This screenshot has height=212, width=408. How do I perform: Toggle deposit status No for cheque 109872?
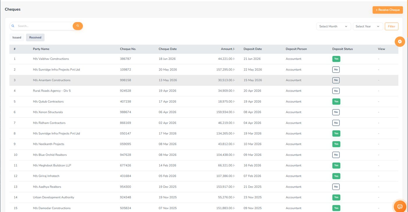[336, 70]
